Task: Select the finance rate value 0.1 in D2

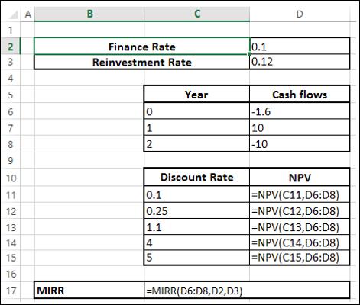Action: point(300,47)
